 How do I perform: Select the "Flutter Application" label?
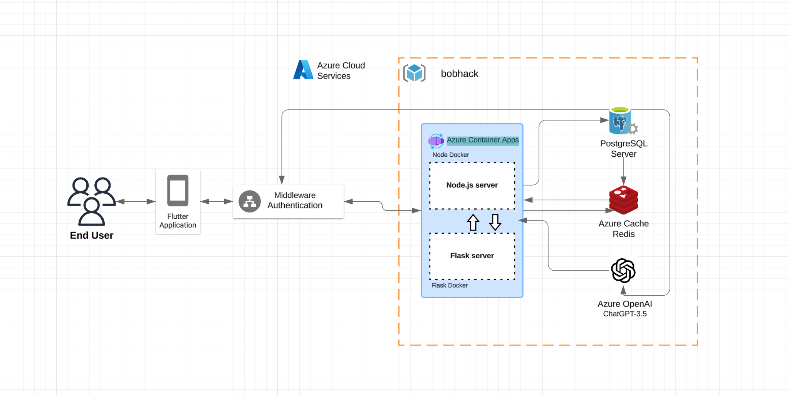(178, 221)
